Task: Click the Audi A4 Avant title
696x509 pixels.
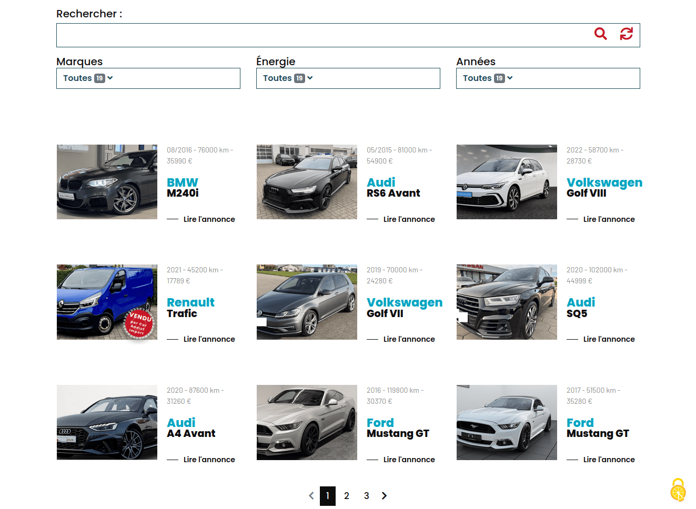Action: point(191,429)
